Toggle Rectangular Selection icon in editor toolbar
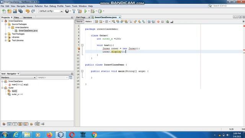Image resolution: width=245 pixels, height=138 pixels. 130,21
